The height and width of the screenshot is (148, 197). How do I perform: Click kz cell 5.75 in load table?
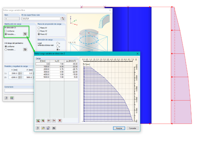tap(57, 69)
